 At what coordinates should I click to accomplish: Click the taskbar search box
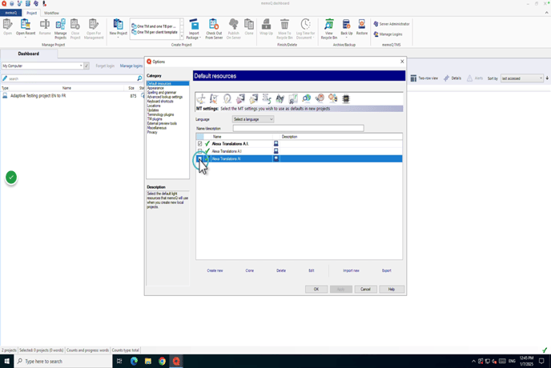point(63,361)
